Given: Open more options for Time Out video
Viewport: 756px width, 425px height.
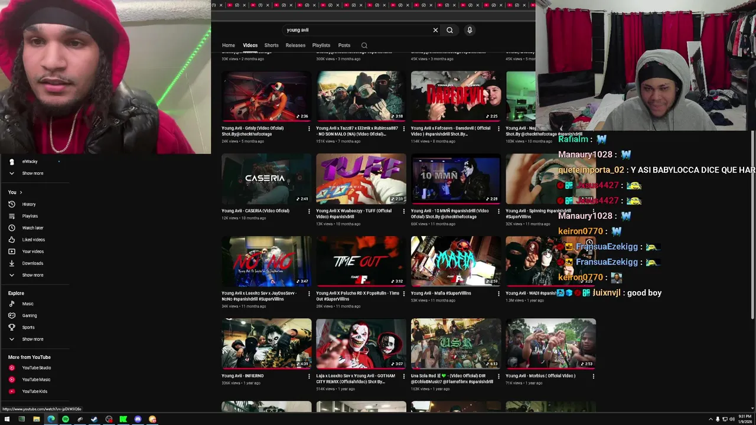Looking at the screenshot, I should [x=404, y=293].
